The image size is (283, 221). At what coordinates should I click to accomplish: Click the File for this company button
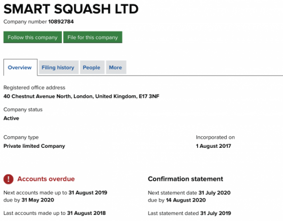coord(93,37)
